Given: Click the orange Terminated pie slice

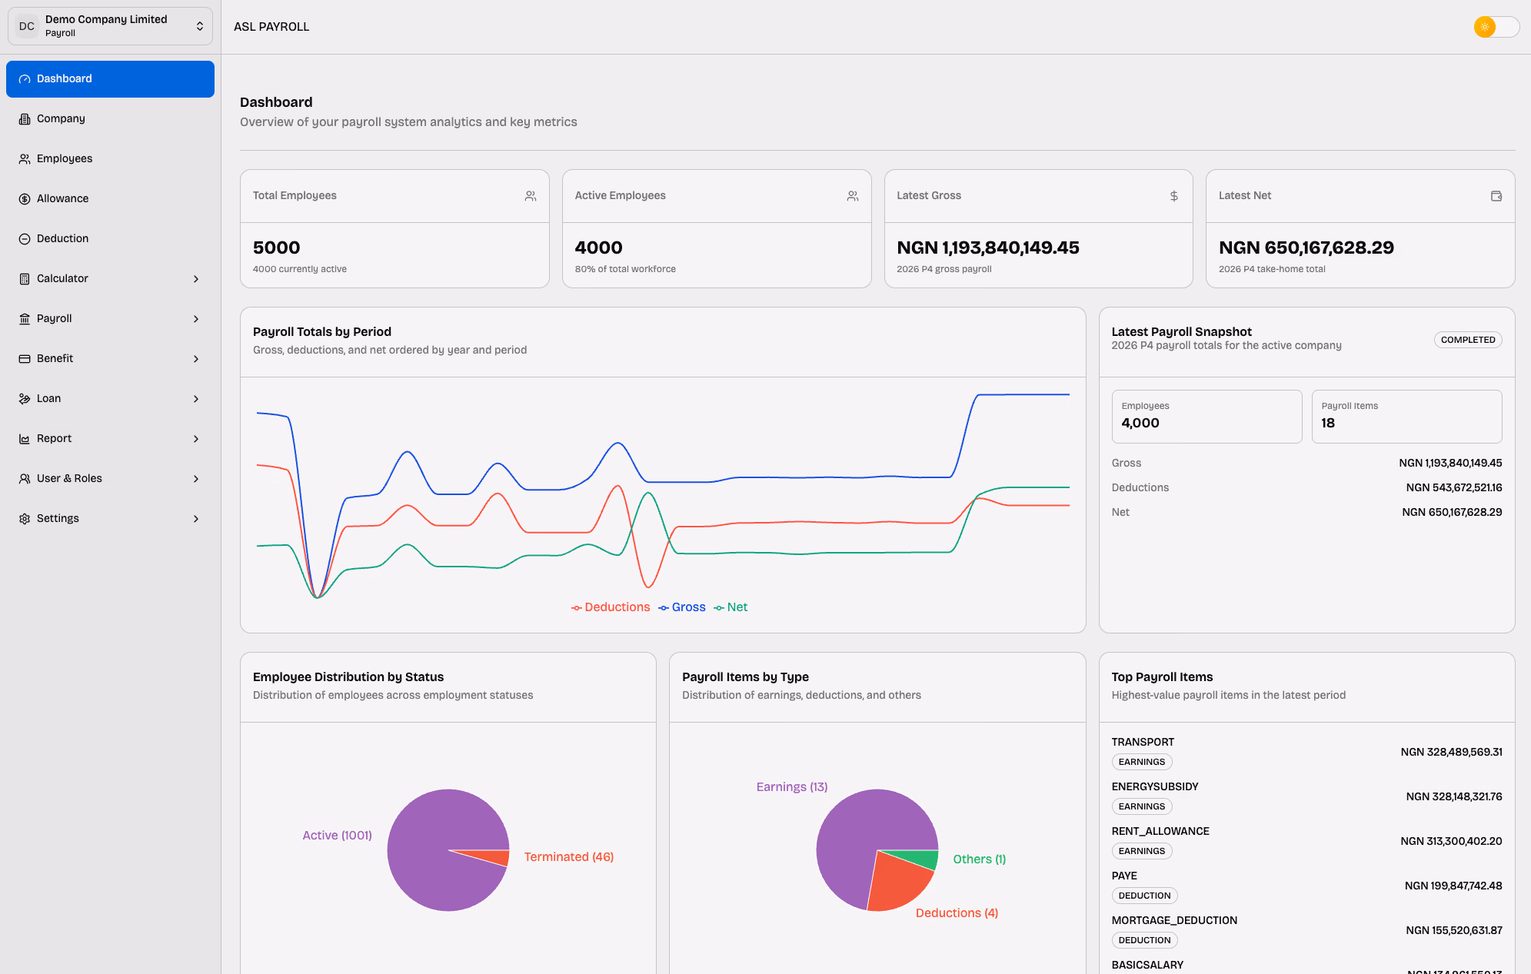Looking at the screenshot, I should click(x=496, y=857).
